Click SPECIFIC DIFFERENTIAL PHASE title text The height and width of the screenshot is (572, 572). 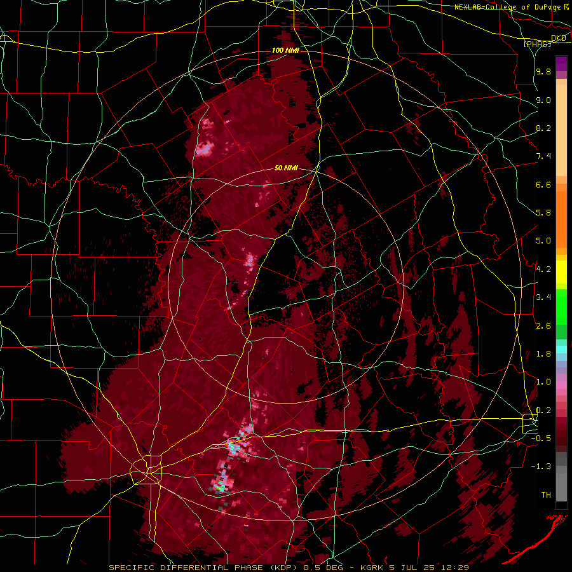[186, 568]
